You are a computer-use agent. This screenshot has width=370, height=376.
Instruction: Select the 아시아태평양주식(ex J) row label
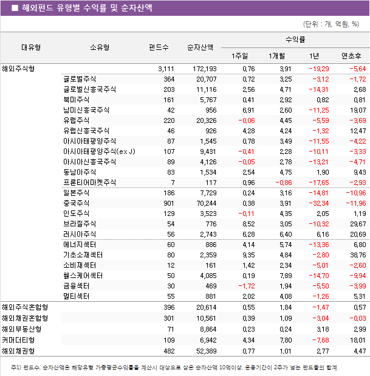tap(99, 151)
